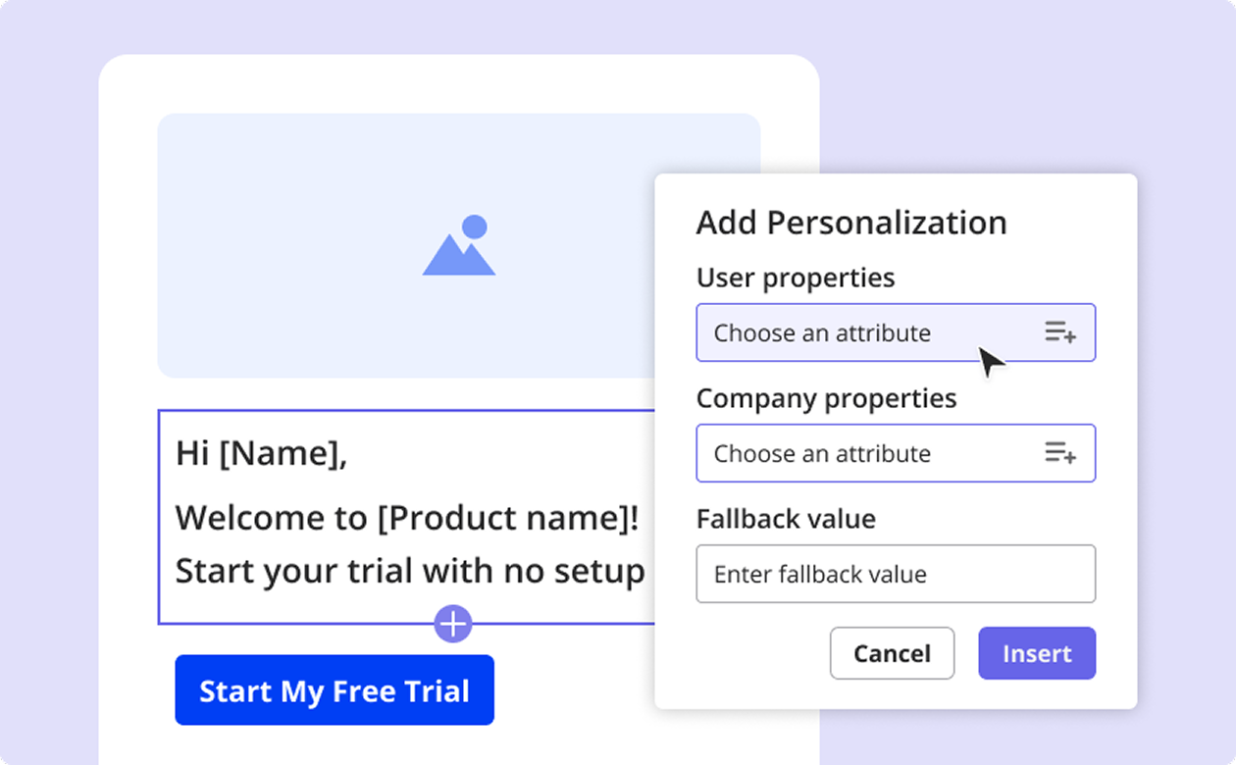Click the Fallback value label
Viewport: 1236px width, 765px height.
(x=786, y=519)
